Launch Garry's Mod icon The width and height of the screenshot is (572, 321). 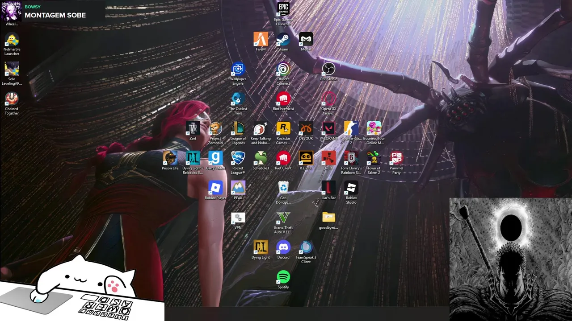(x=215, y=158)
